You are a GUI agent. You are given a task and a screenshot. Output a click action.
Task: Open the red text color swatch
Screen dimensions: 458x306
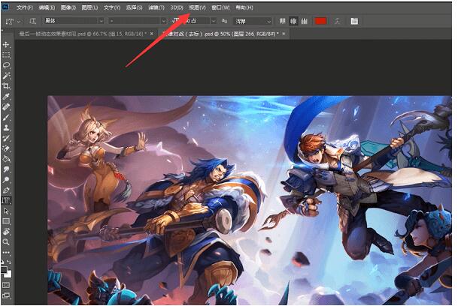pos(320,21)
